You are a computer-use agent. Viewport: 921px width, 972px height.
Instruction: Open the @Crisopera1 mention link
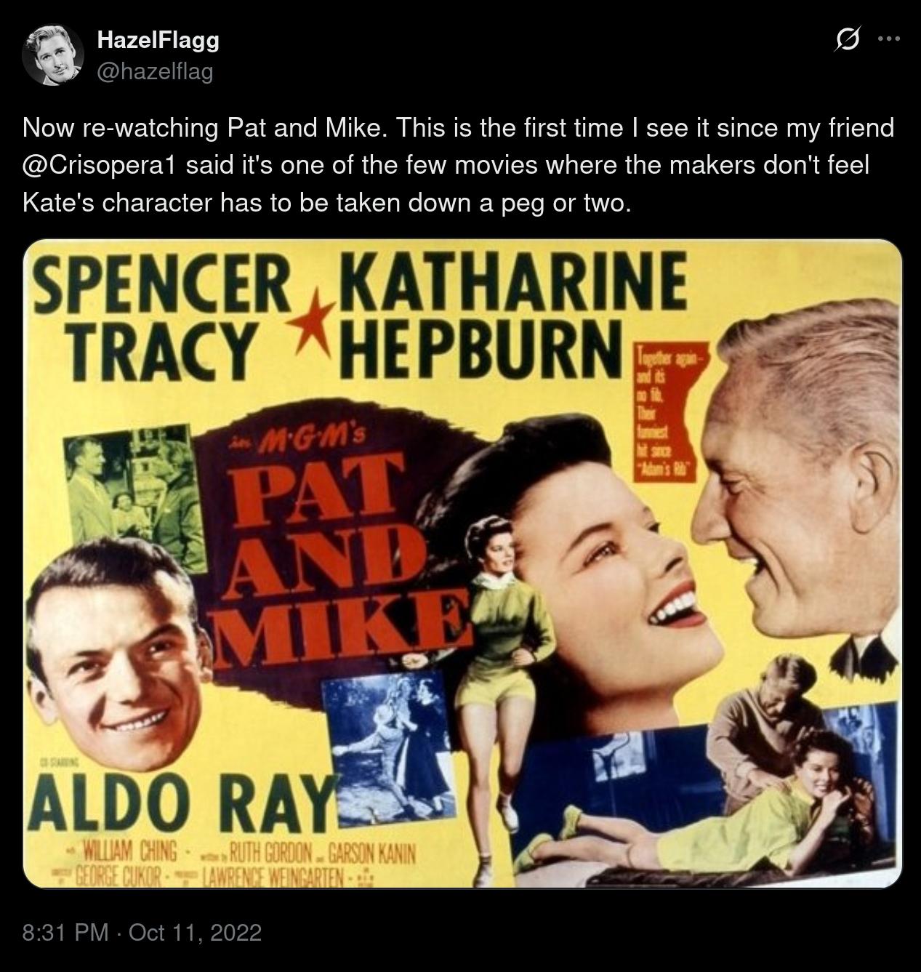[100, 165]
